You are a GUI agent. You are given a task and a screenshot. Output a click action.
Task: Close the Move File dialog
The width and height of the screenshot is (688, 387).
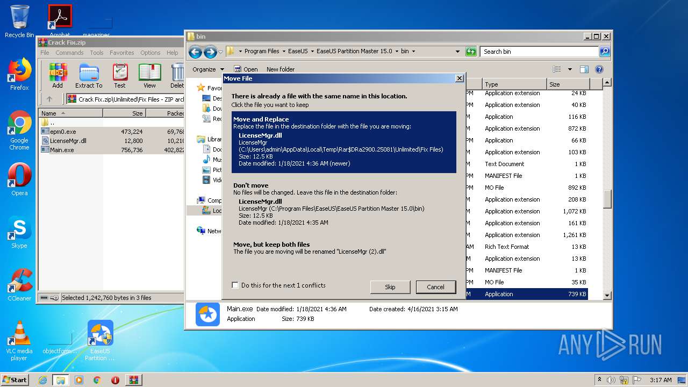click(x=459, y=78)
